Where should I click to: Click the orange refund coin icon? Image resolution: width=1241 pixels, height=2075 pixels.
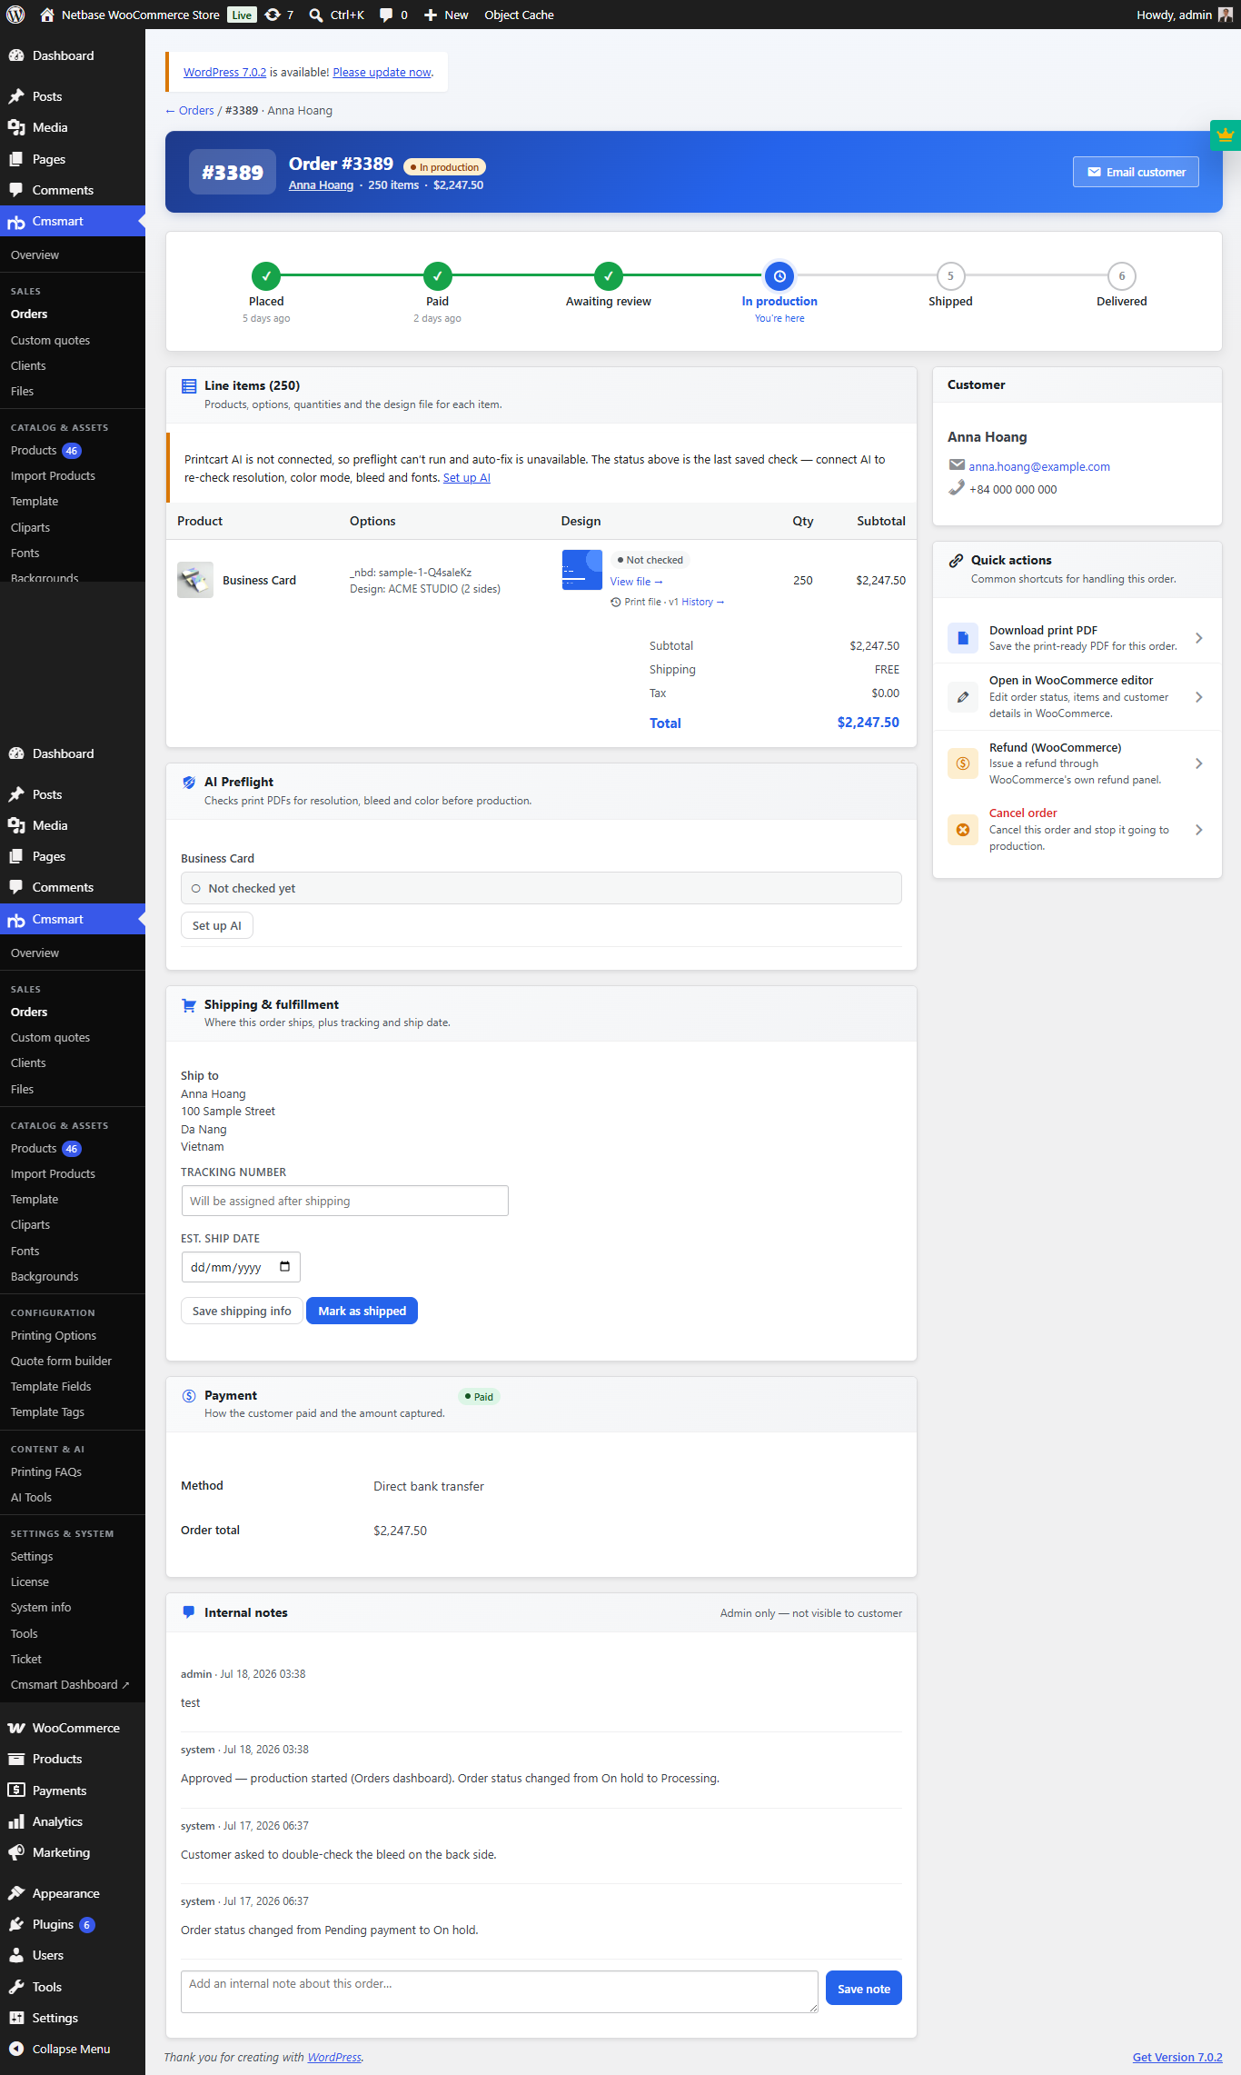click(x=963, y=763)
